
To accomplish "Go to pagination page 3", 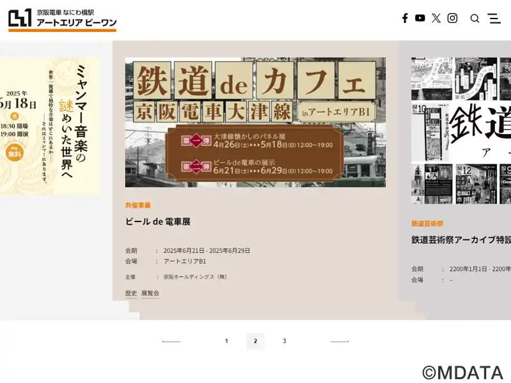I will pyautogui.click(x=284, y=341).
